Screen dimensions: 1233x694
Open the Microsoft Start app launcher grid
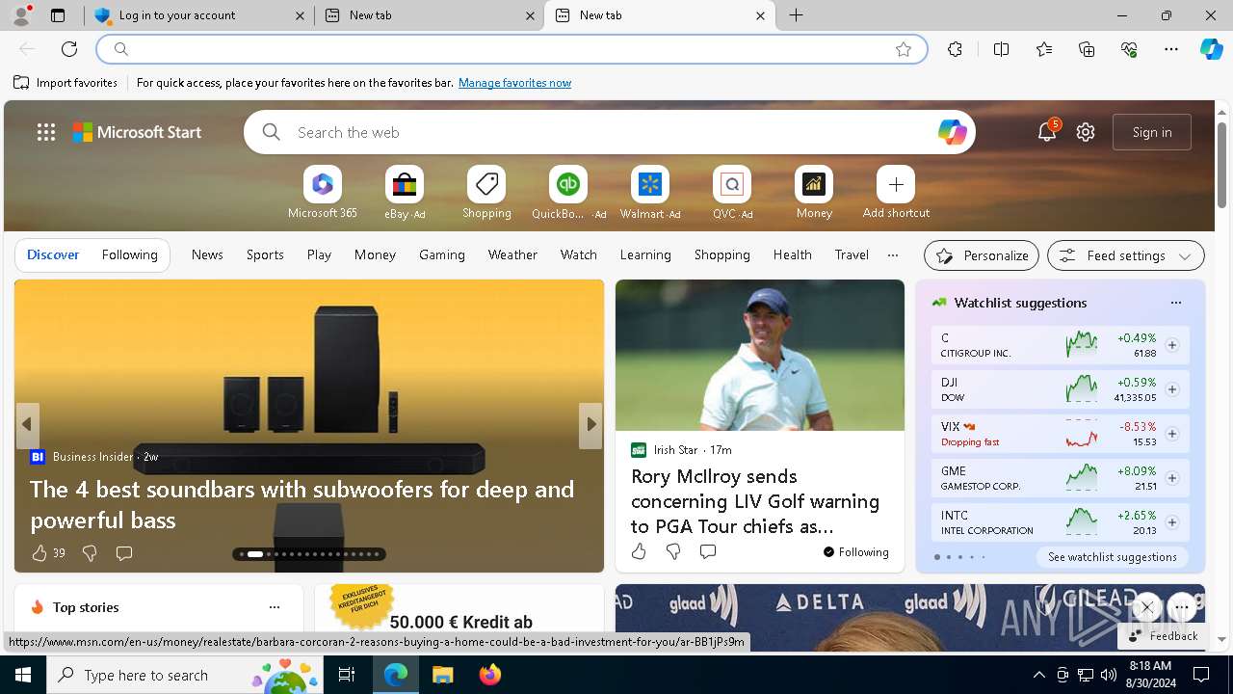[x=45, y=132]
